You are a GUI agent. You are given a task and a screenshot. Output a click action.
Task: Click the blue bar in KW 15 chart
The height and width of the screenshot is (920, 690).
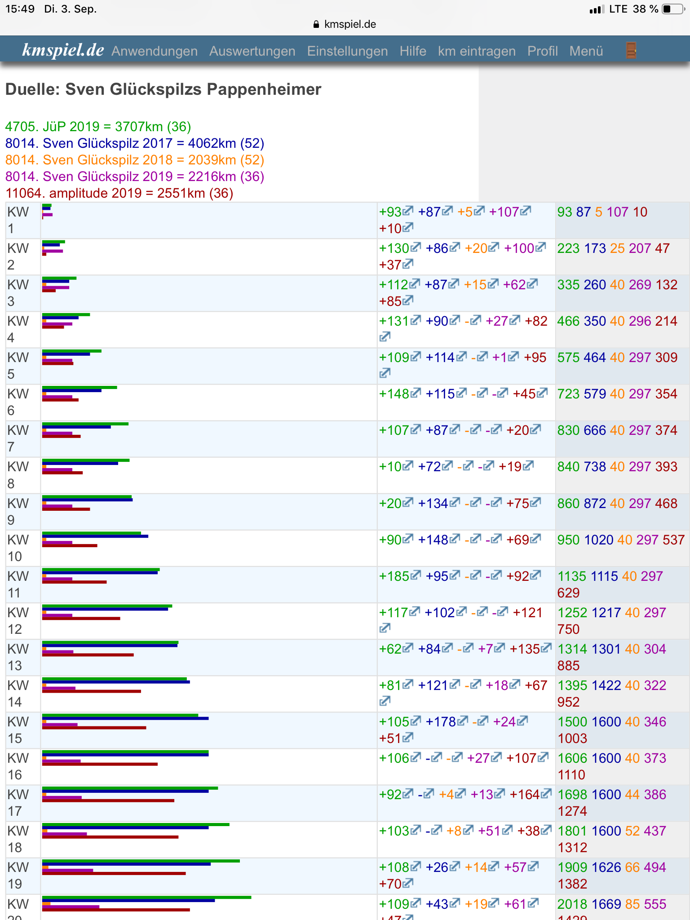125,719
